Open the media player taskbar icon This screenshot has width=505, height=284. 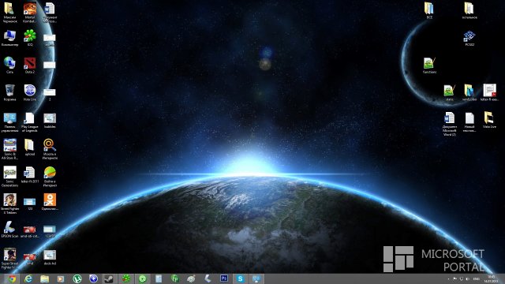[x=61, y=278]
